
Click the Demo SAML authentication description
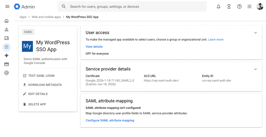tap(45, 61)
